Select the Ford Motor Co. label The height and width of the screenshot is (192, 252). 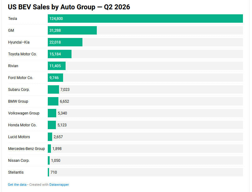click(x=21, y=78)
